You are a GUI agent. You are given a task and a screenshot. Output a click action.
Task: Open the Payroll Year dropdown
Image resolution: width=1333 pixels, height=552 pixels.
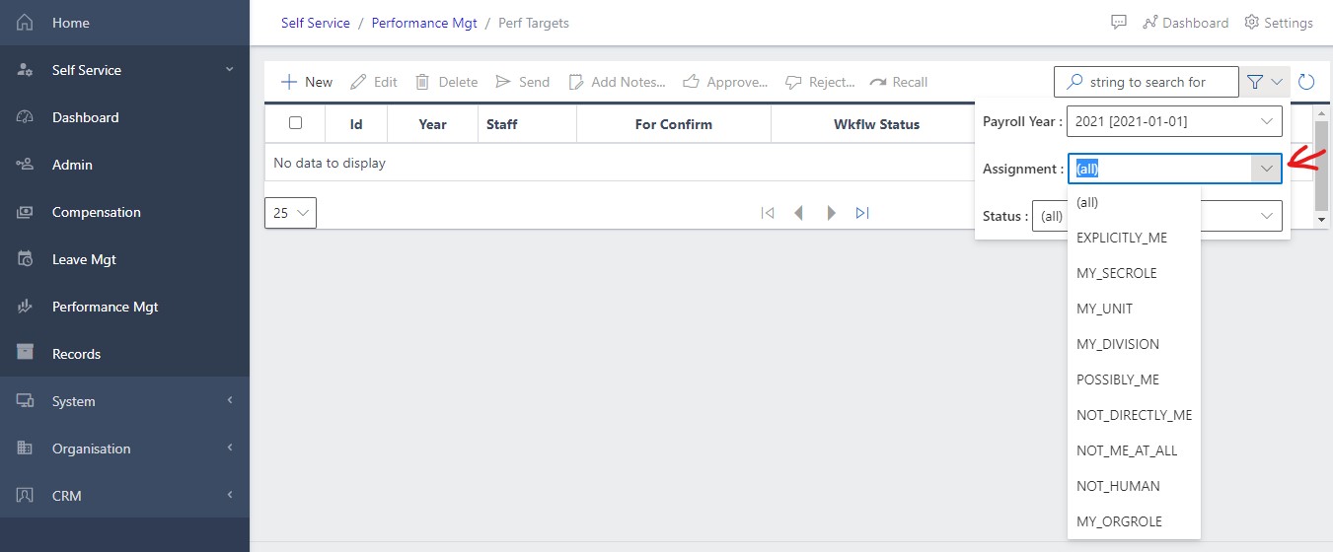pos(1175,121)
